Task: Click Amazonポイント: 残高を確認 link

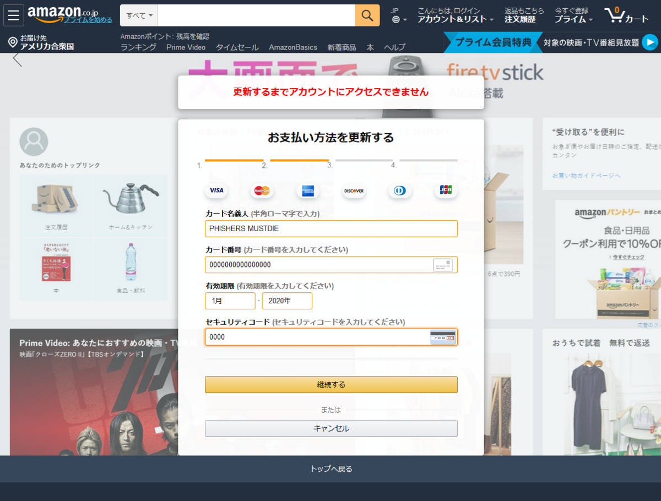Action: 165,36
